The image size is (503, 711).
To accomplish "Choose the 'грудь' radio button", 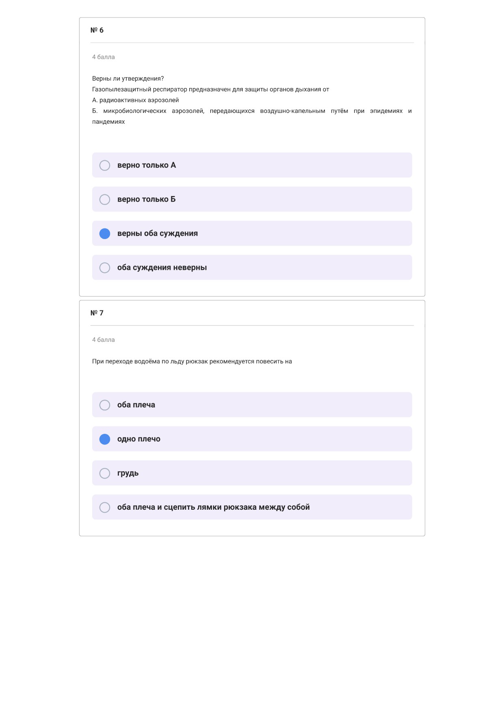I will pyautogui.click(x=105, y=473).
